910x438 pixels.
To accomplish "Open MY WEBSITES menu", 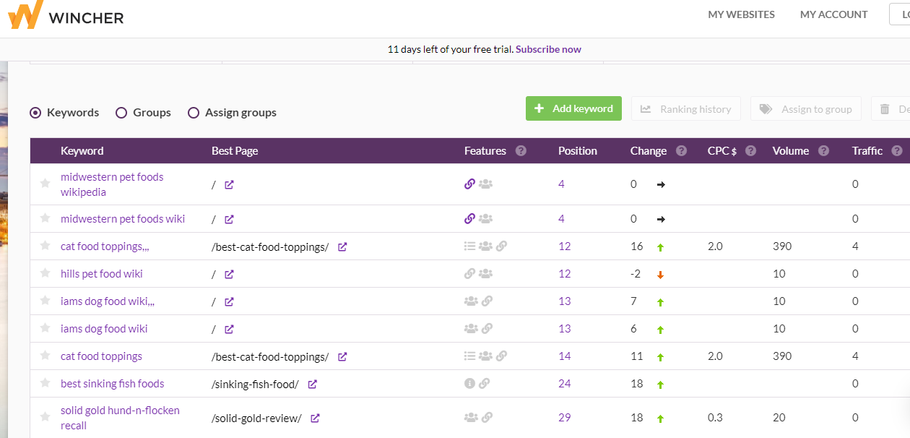I will [x=741, y=14].
